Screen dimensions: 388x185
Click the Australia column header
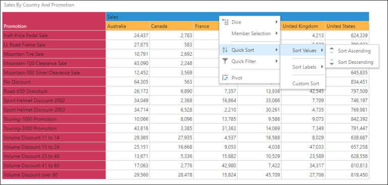pos(128,26)
